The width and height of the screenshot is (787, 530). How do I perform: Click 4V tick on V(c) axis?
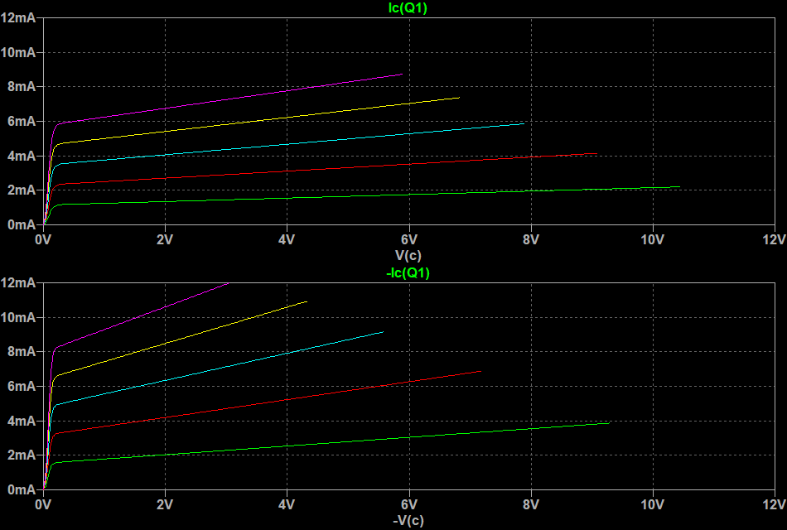pos(287,240)
